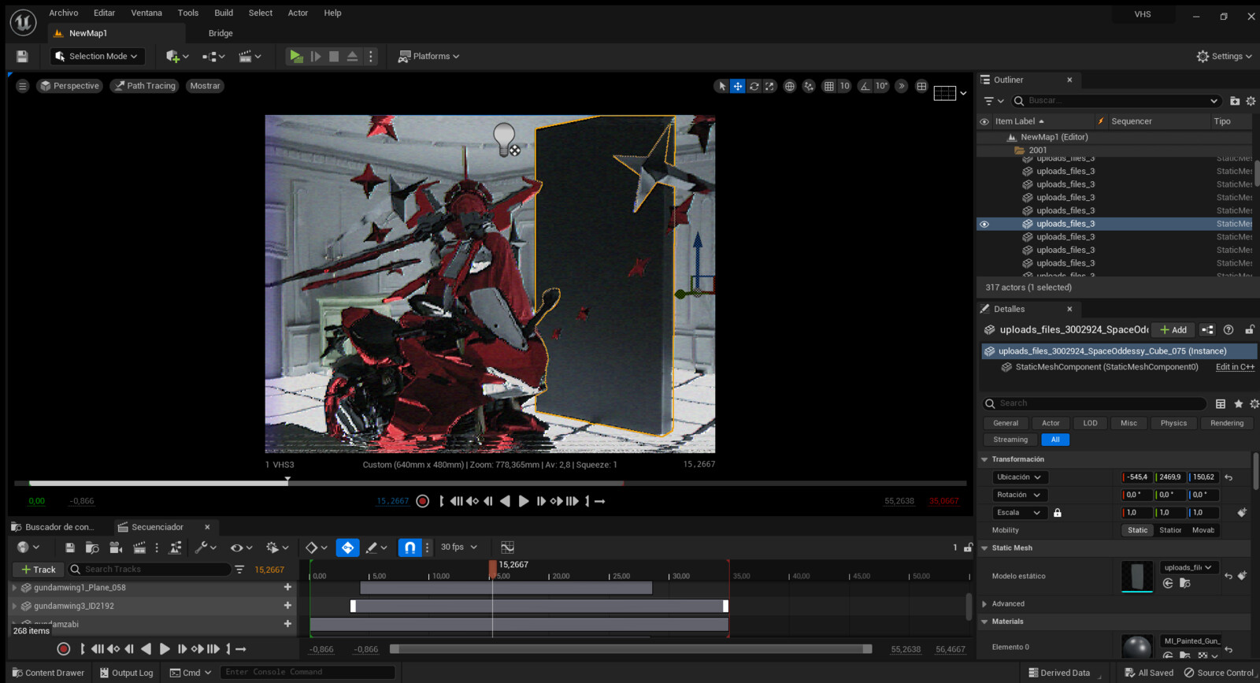Expand the gundamwing1_Plane_058 track
Screen dimensions: 1260x683
(14, 588)
